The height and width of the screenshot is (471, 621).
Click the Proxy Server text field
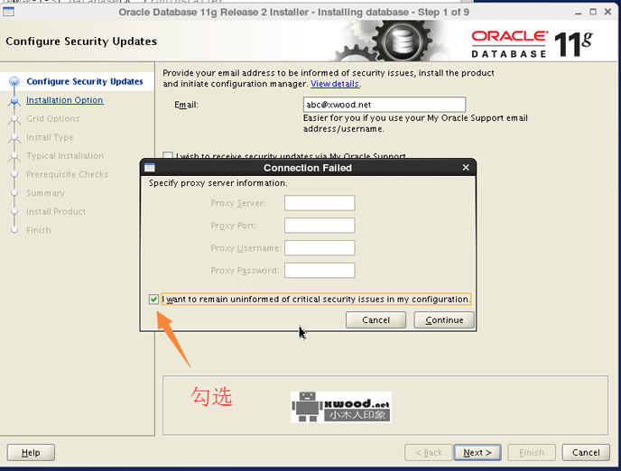(x=320, y=203)
